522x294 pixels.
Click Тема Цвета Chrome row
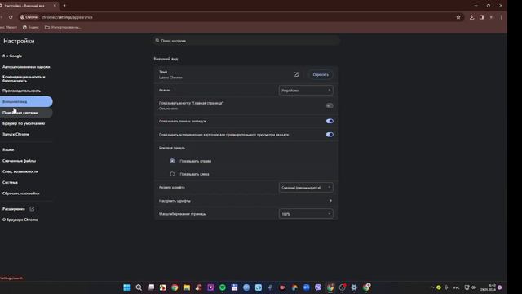click(246, 74)
